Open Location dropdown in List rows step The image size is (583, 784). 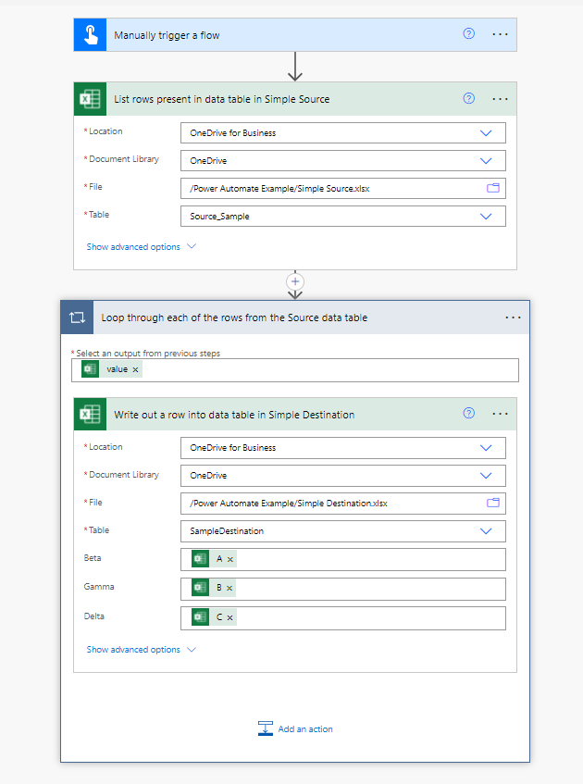click(486, 133)
